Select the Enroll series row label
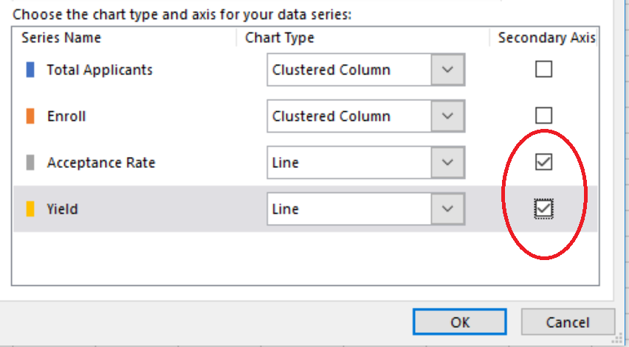Viewport: 629px width, 347px height. tap(66, 116)
